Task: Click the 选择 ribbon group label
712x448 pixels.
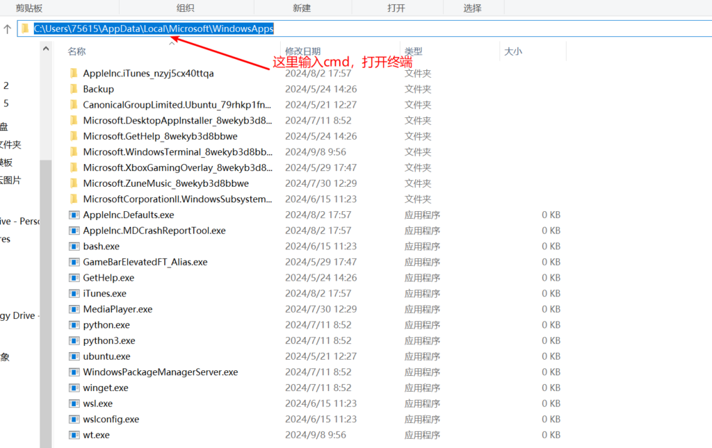Action: [472, 8]
